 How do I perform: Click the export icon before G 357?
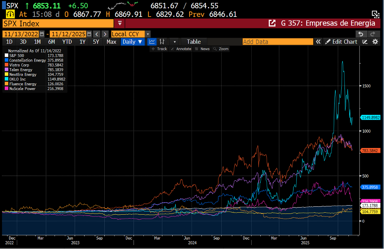(272, 23)
